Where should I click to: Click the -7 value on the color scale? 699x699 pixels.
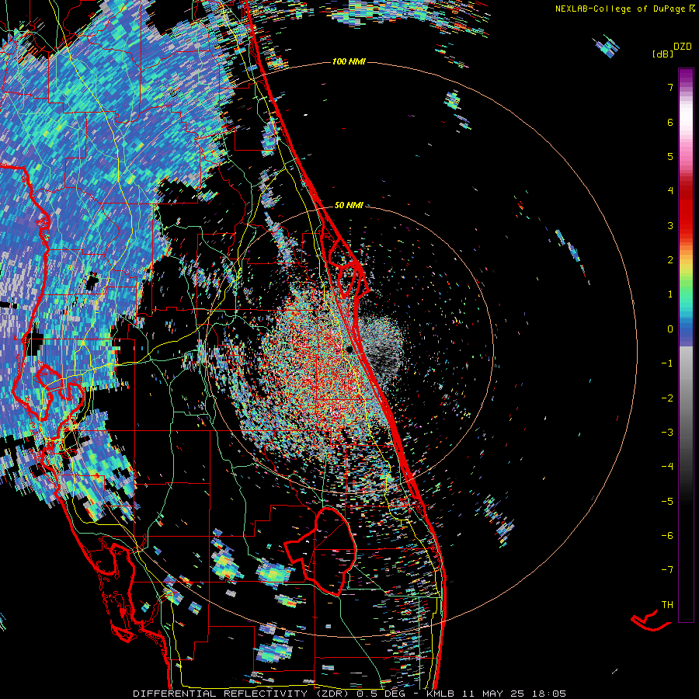pyautogui.click(x=667, y=570)
